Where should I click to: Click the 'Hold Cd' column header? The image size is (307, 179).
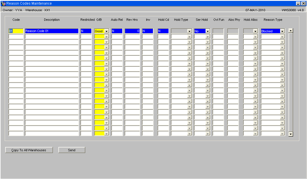(x=164, y=20)
